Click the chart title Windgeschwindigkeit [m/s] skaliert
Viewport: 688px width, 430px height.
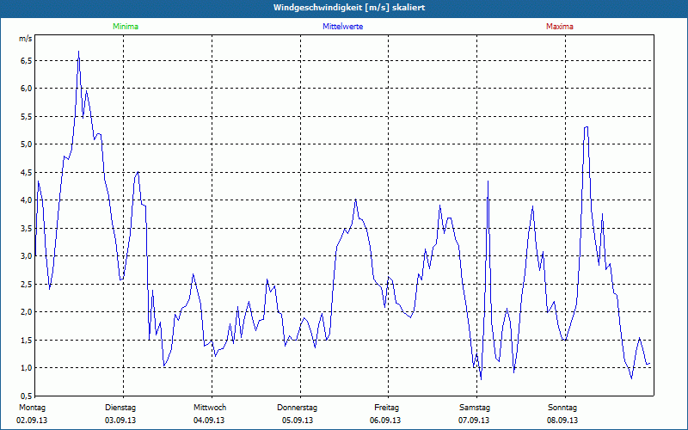pos(349,8)
